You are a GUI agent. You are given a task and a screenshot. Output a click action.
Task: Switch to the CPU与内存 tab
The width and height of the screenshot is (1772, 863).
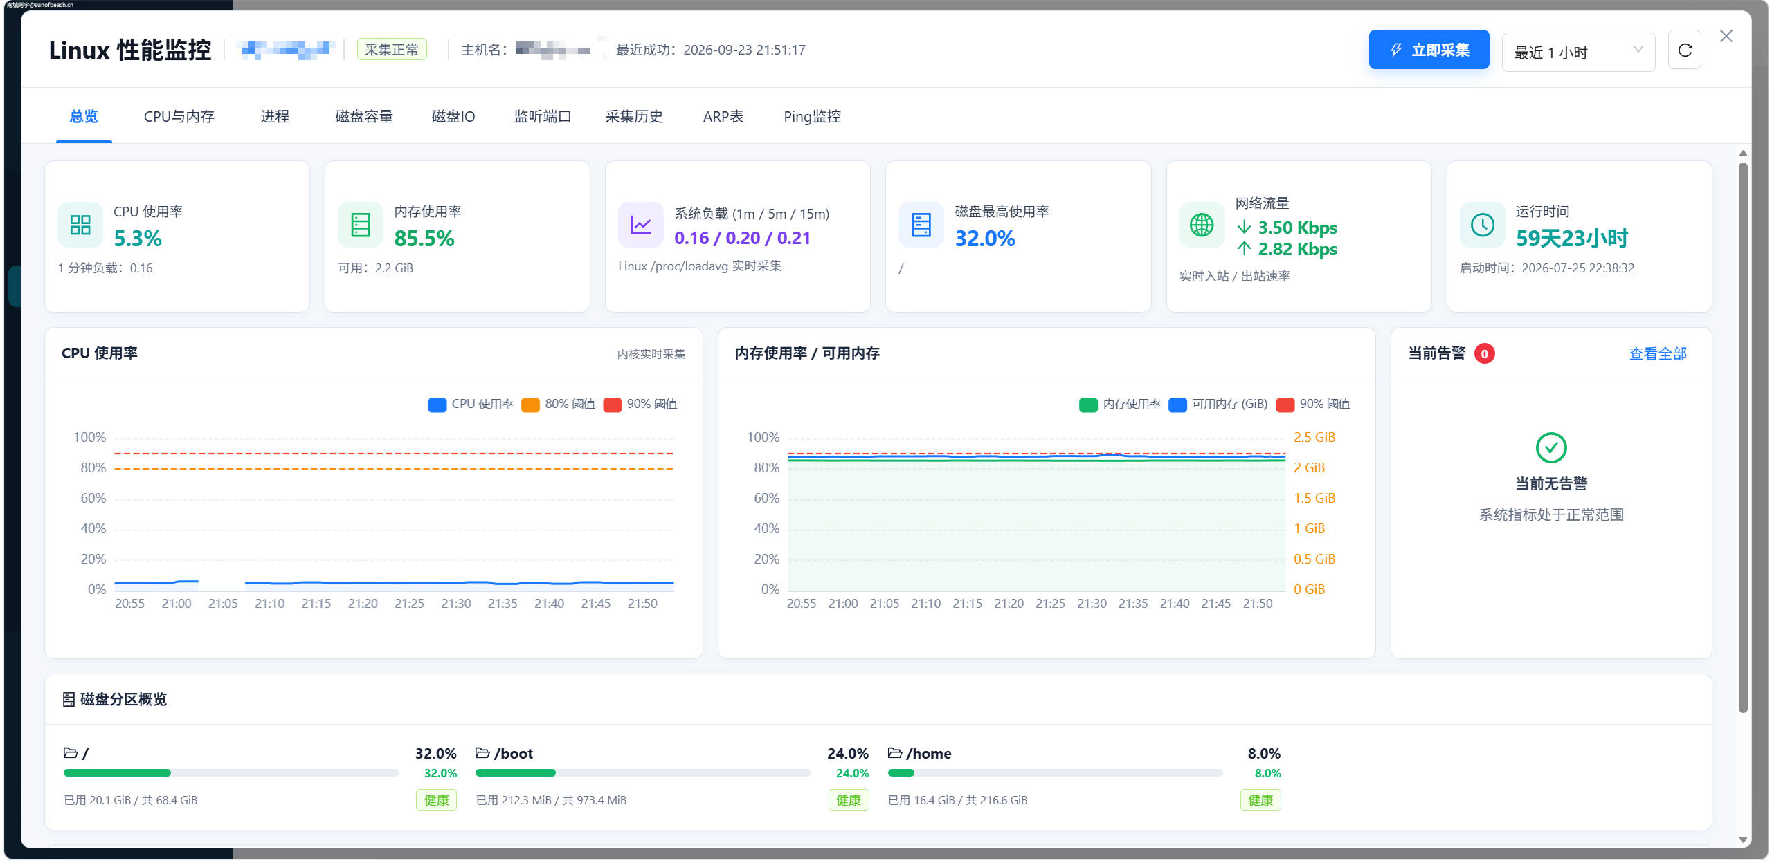pyautogui.click(x=179, y=116)
